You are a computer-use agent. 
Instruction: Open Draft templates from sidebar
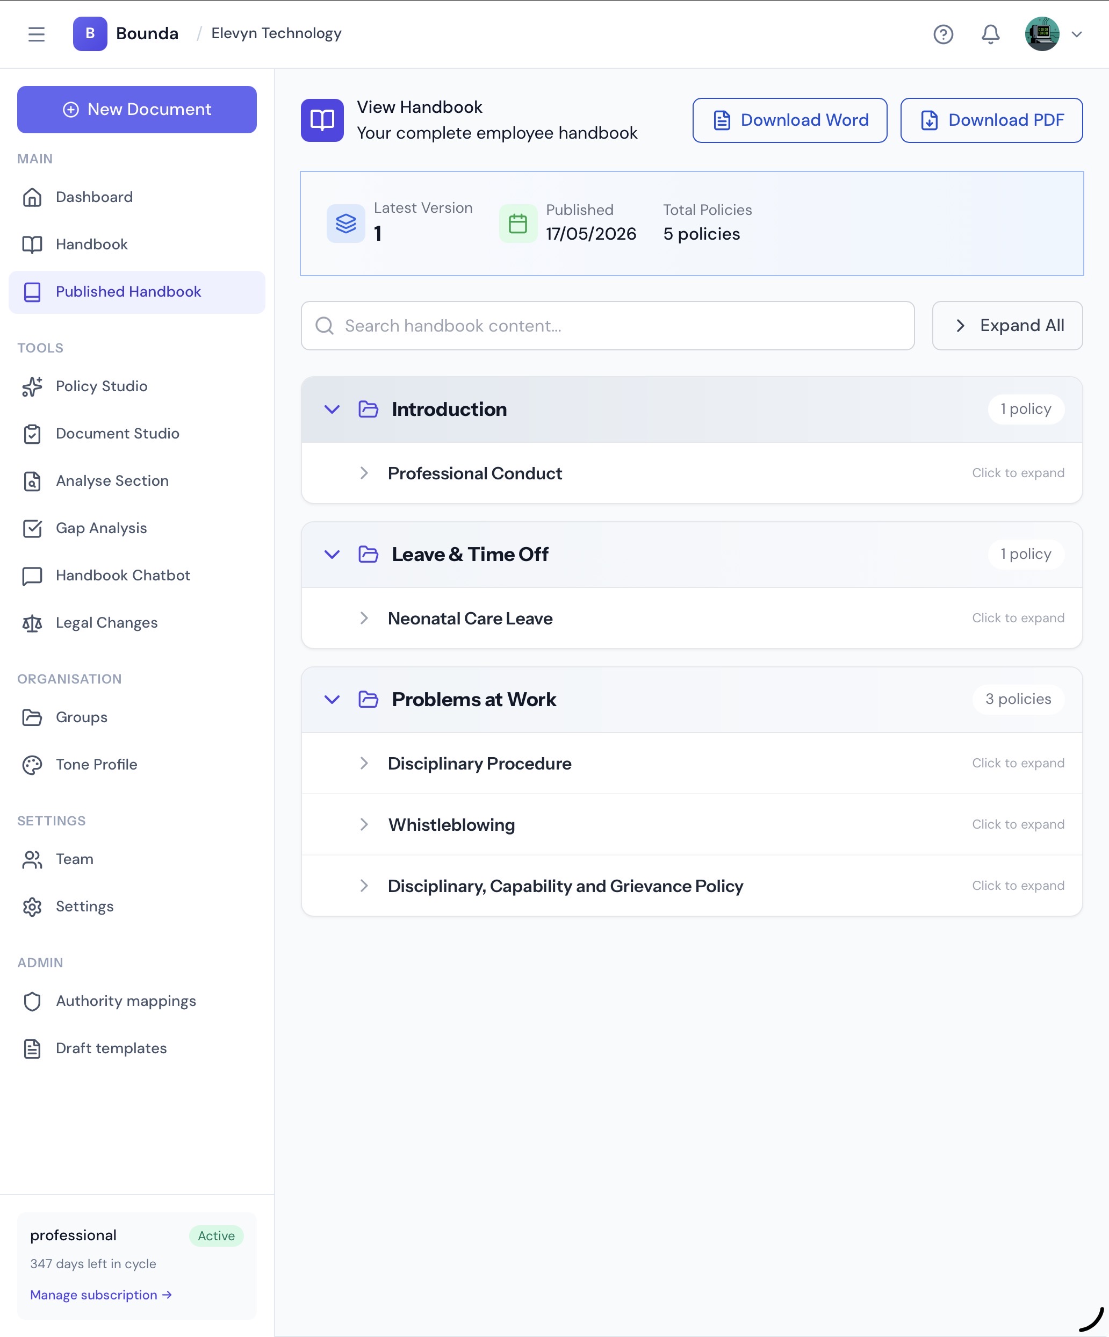[137, 1048]
